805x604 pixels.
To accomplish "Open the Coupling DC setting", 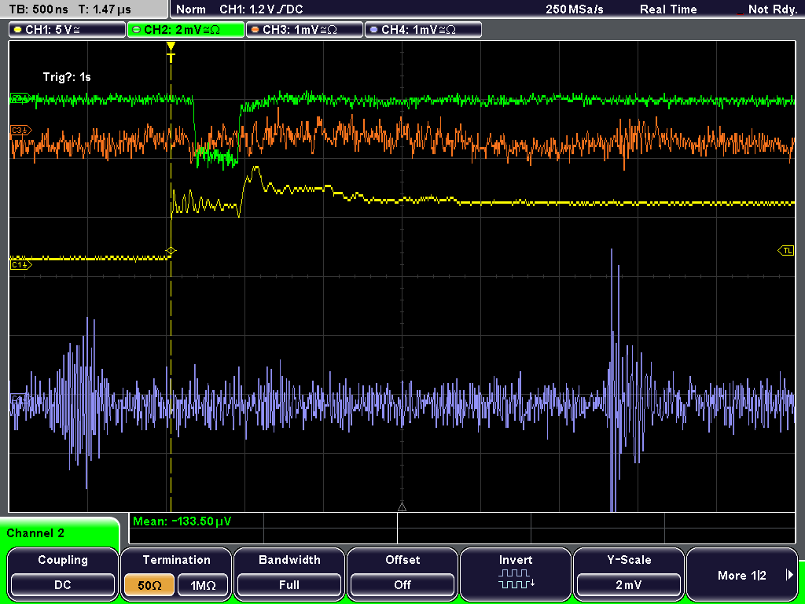I will (63, 573).
